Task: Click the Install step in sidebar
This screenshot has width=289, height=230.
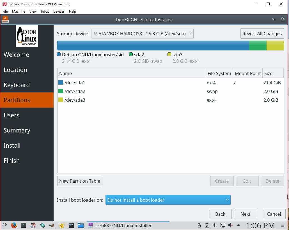Action: pos(27,145)
